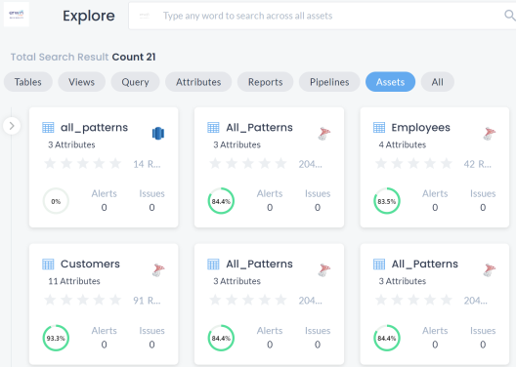Open the Attributes filter tab
The width and height of the screenshot is (516, 367).
pos(198,82)
